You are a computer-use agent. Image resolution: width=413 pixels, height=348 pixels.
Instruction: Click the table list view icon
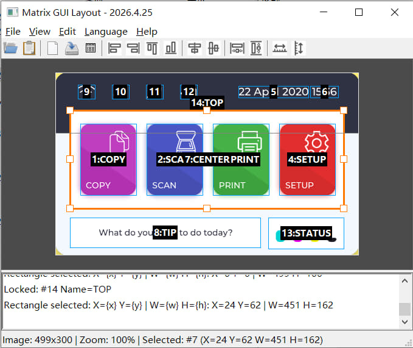point(91,48)
